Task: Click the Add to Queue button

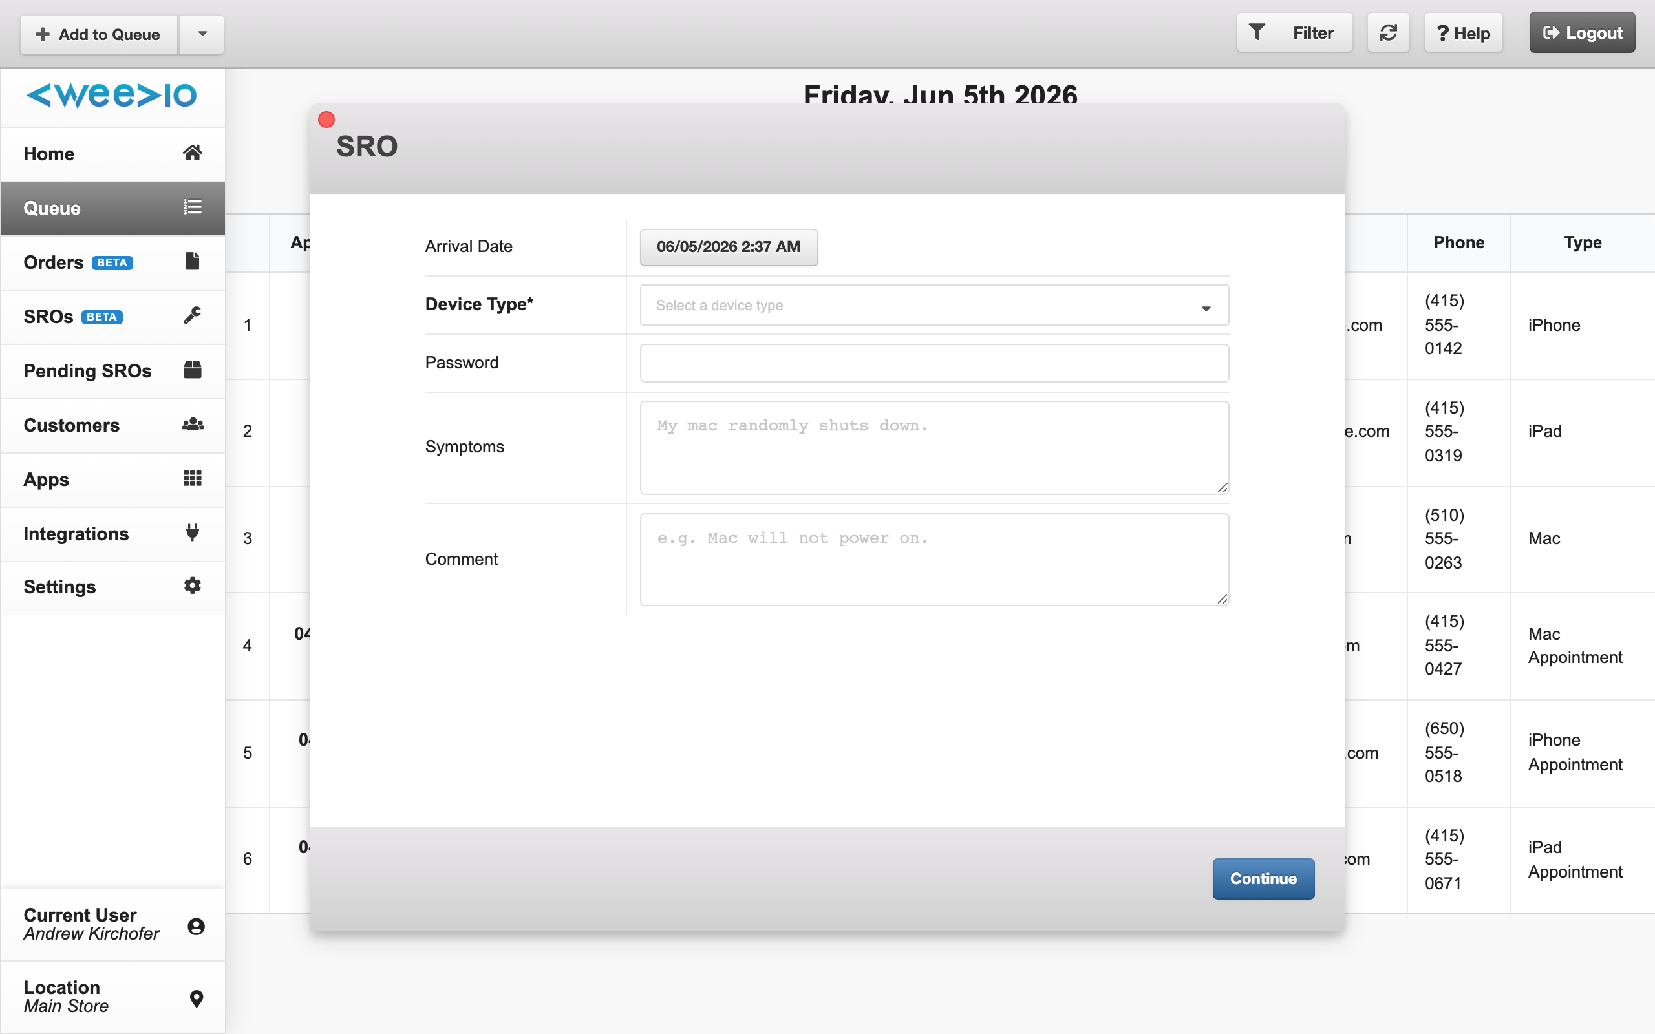Action: (99, 34)
